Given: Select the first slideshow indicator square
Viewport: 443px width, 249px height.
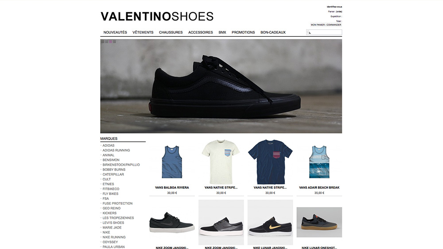Looking at the screenshot, I should (x=103, y=42).
